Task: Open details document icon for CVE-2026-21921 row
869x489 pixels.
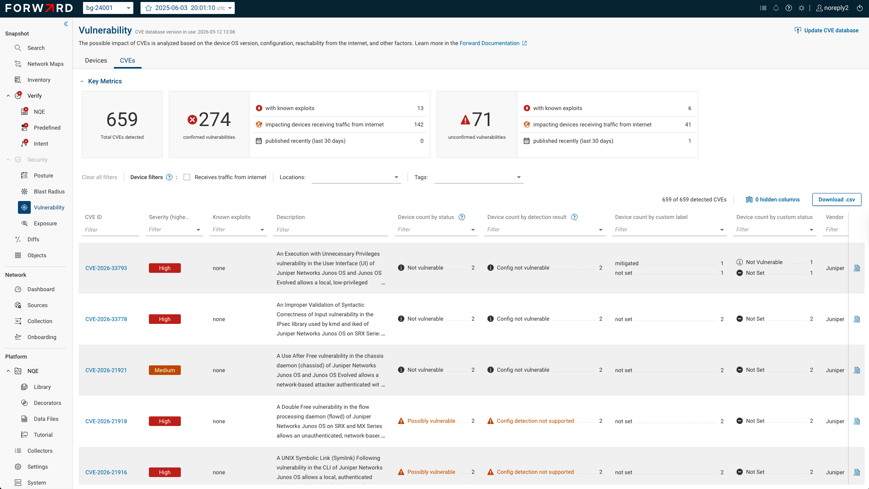Action: pos(857,370)
